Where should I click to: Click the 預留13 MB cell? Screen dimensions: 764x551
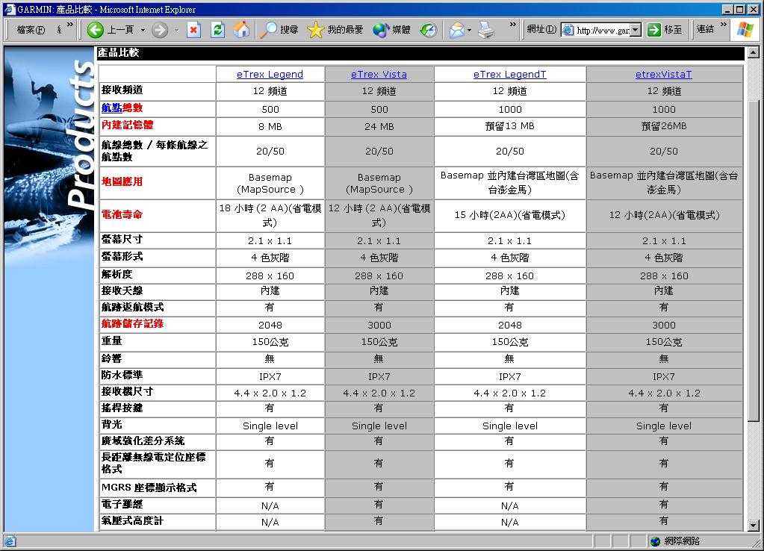509,126
